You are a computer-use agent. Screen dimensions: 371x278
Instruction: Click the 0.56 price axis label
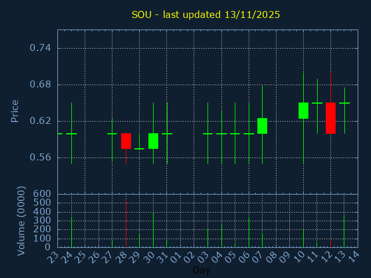click(x=40, y=158)
